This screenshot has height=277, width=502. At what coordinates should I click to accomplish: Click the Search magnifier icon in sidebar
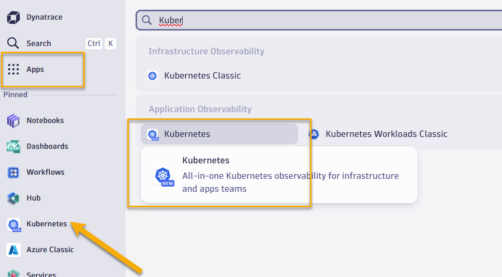(x=13, y=43)
